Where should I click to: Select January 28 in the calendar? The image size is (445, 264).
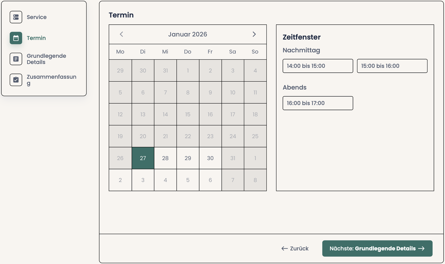pos(165,158)
